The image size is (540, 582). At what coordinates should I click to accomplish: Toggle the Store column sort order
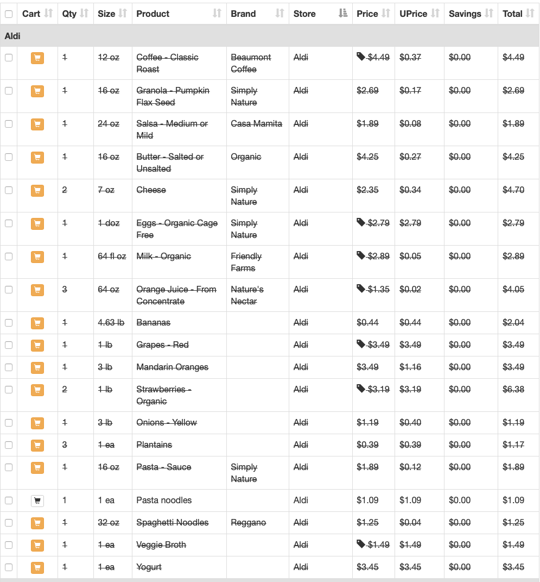[321, 14]
